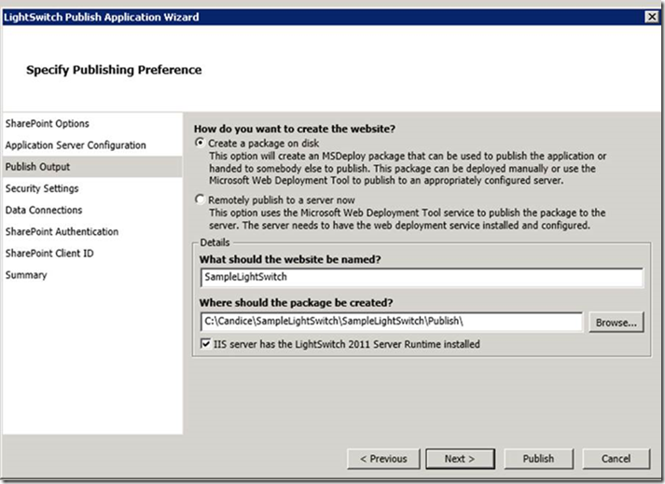Open SharePoint Authentication step
The width and height of the screenshot is (665, 484).
[62, 231]
